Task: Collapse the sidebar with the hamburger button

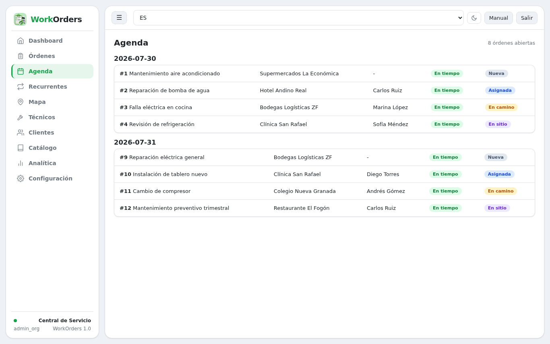Action: [119, 18]
